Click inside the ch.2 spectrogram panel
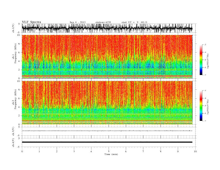Viewport: 220px width, 170px height. click(107, 103)
